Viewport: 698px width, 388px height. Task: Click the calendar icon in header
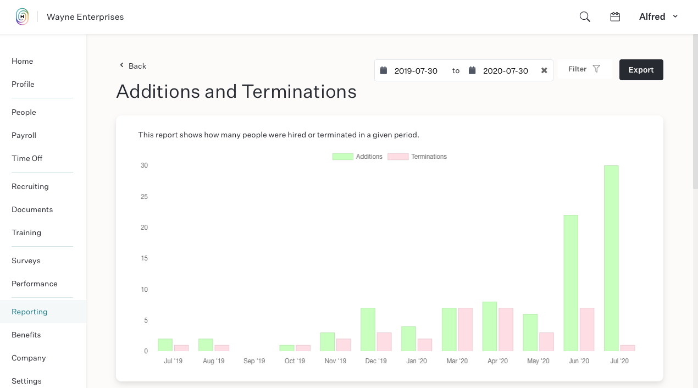coord(615,17)
